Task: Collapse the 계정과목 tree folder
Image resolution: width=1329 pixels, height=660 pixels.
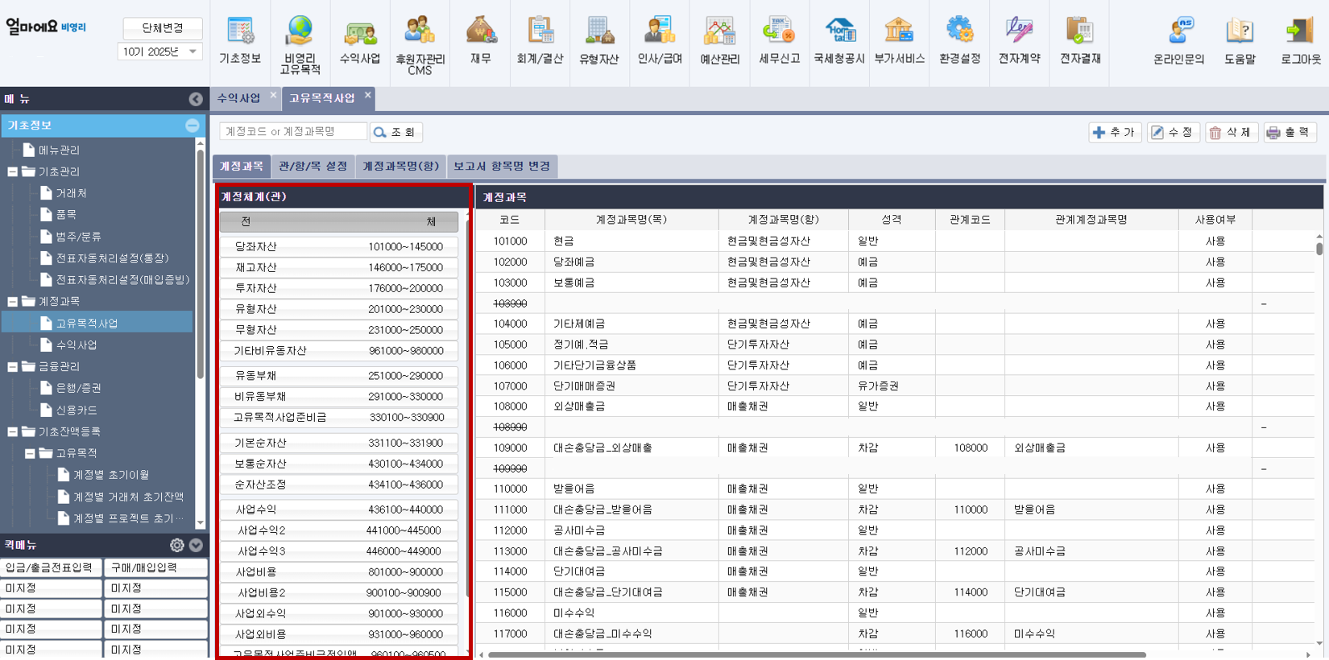Action: (x=12, y=301)
